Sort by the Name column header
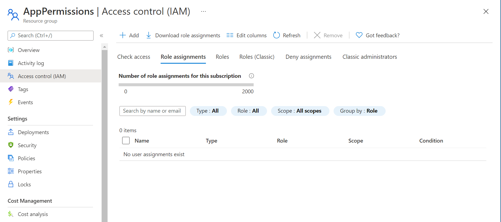This screenshot has width=501, height=222. click(x=142, y=140)
